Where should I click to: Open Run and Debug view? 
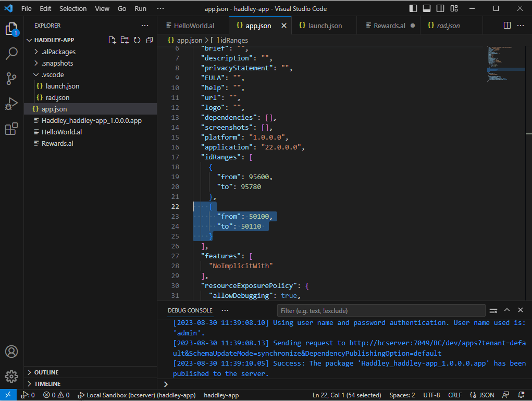(11, 104)
